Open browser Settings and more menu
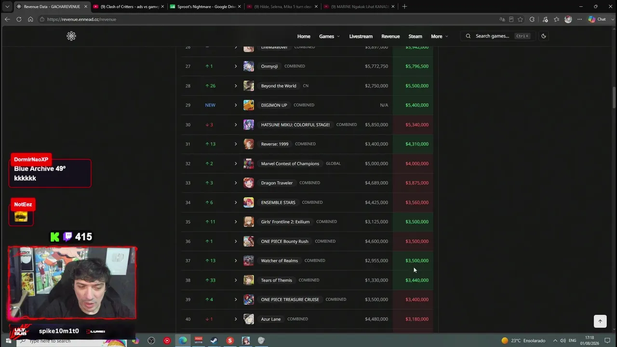This screenshot has width=617, height=347. [579, 19]
